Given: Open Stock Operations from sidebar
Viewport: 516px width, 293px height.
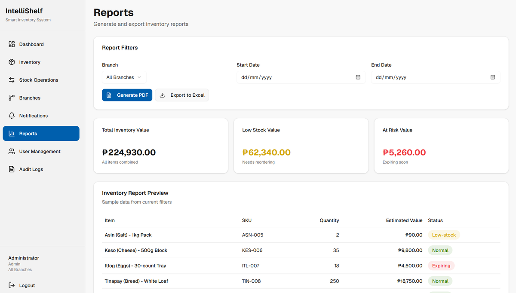Looking at the screenshot, I should [41, 80].
